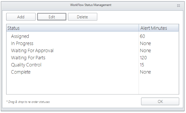Close the WorkFlow Status Management dialog

coord(178,6)
